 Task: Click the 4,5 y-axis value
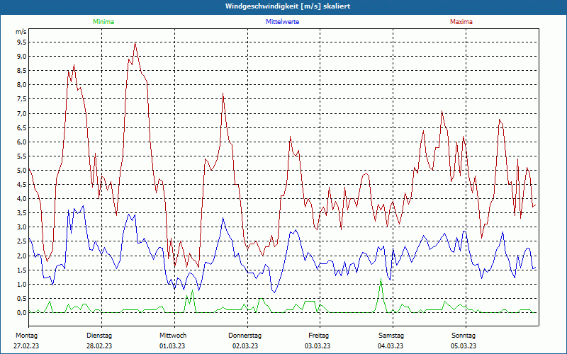pos(22,185)
